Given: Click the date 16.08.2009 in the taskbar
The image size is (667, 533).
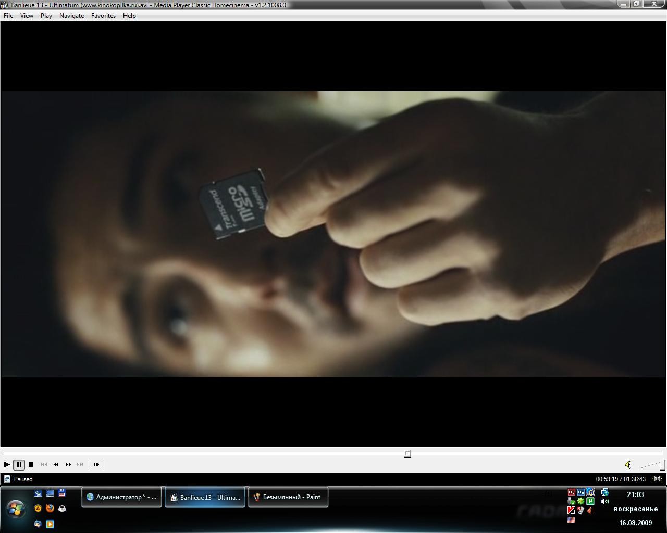Looking at the screenshot, I should [635, 523].
